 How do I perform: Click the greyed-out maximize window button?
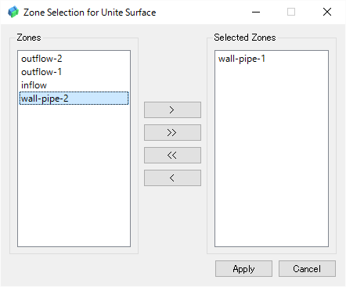[x=291, y=12]
